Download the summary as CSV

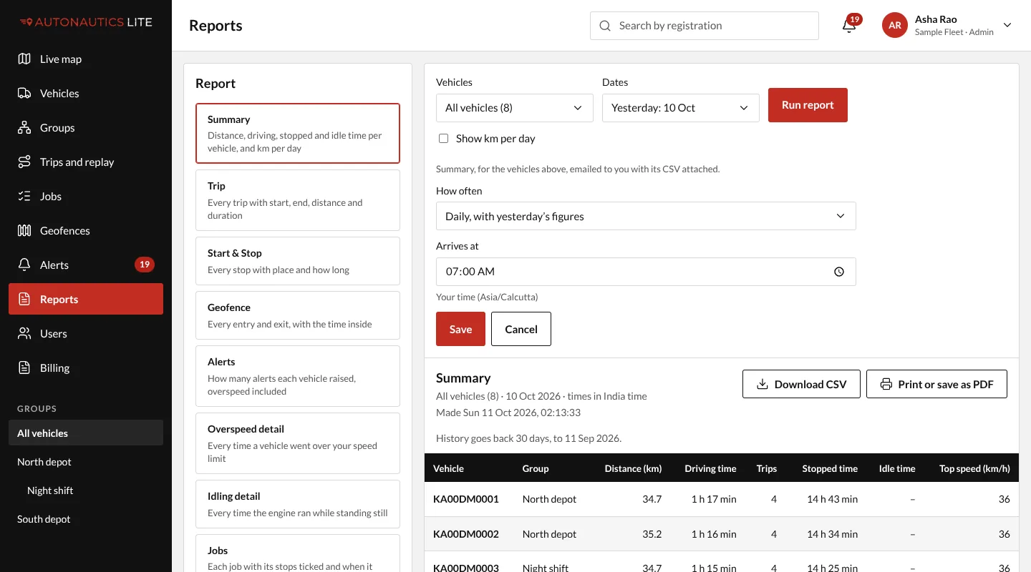(x=801, y=384)
